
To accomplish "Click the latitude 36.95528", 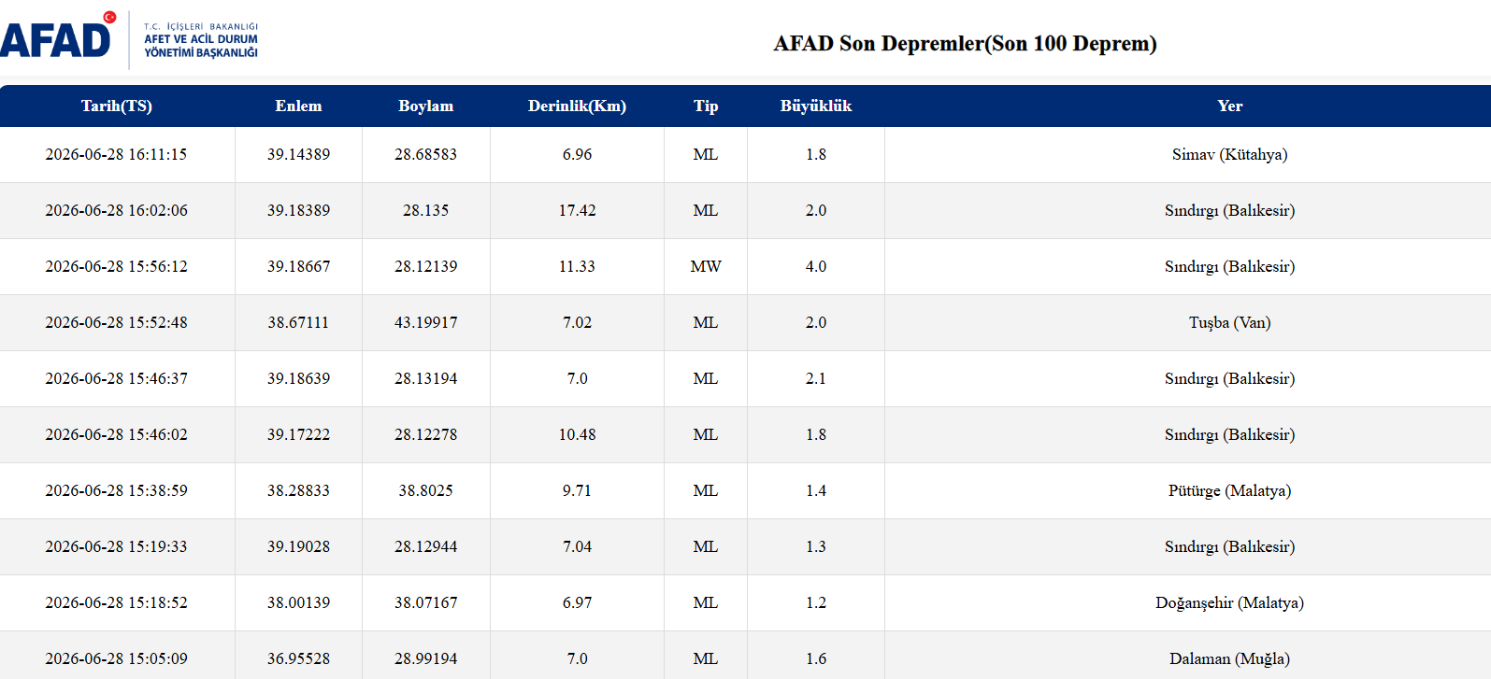I will (x=298, y=658).
